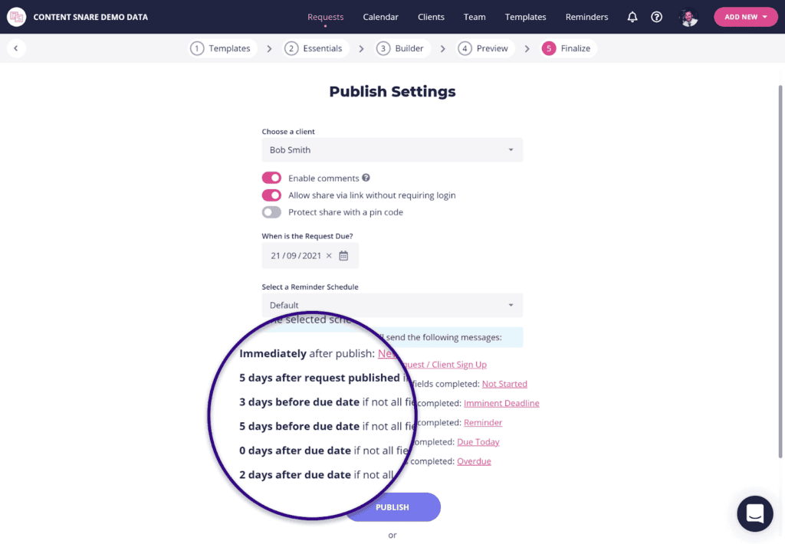Viewport: 785px width, 544px height.
Task: Select step 5 Finalize
Action: point(568,48)
